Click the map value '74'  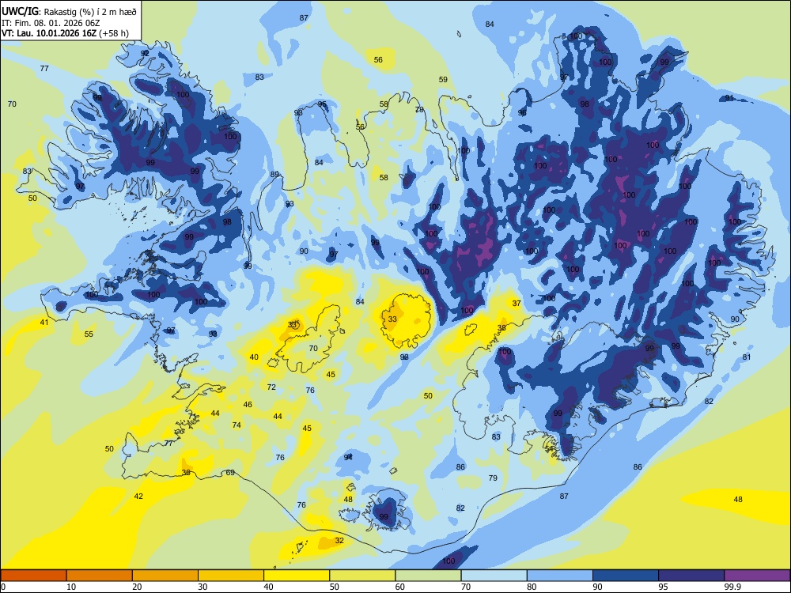point(237,425)
